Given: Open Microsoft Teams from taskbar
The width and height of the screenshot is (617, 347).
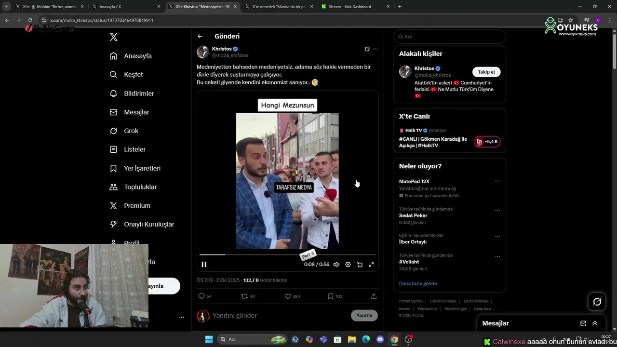Looking at the screenshot, I should pos(323,339).
